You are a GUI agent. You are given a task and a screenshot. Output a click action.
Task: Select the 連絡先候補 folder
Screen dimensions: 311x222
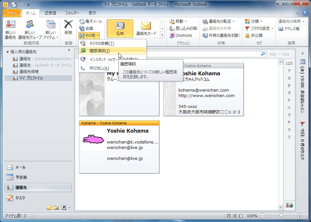click(25, 71)
